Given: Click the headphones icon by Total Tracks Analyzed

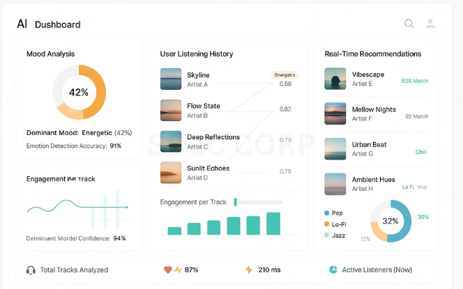Looking at the screenshot, I should 31,270.
